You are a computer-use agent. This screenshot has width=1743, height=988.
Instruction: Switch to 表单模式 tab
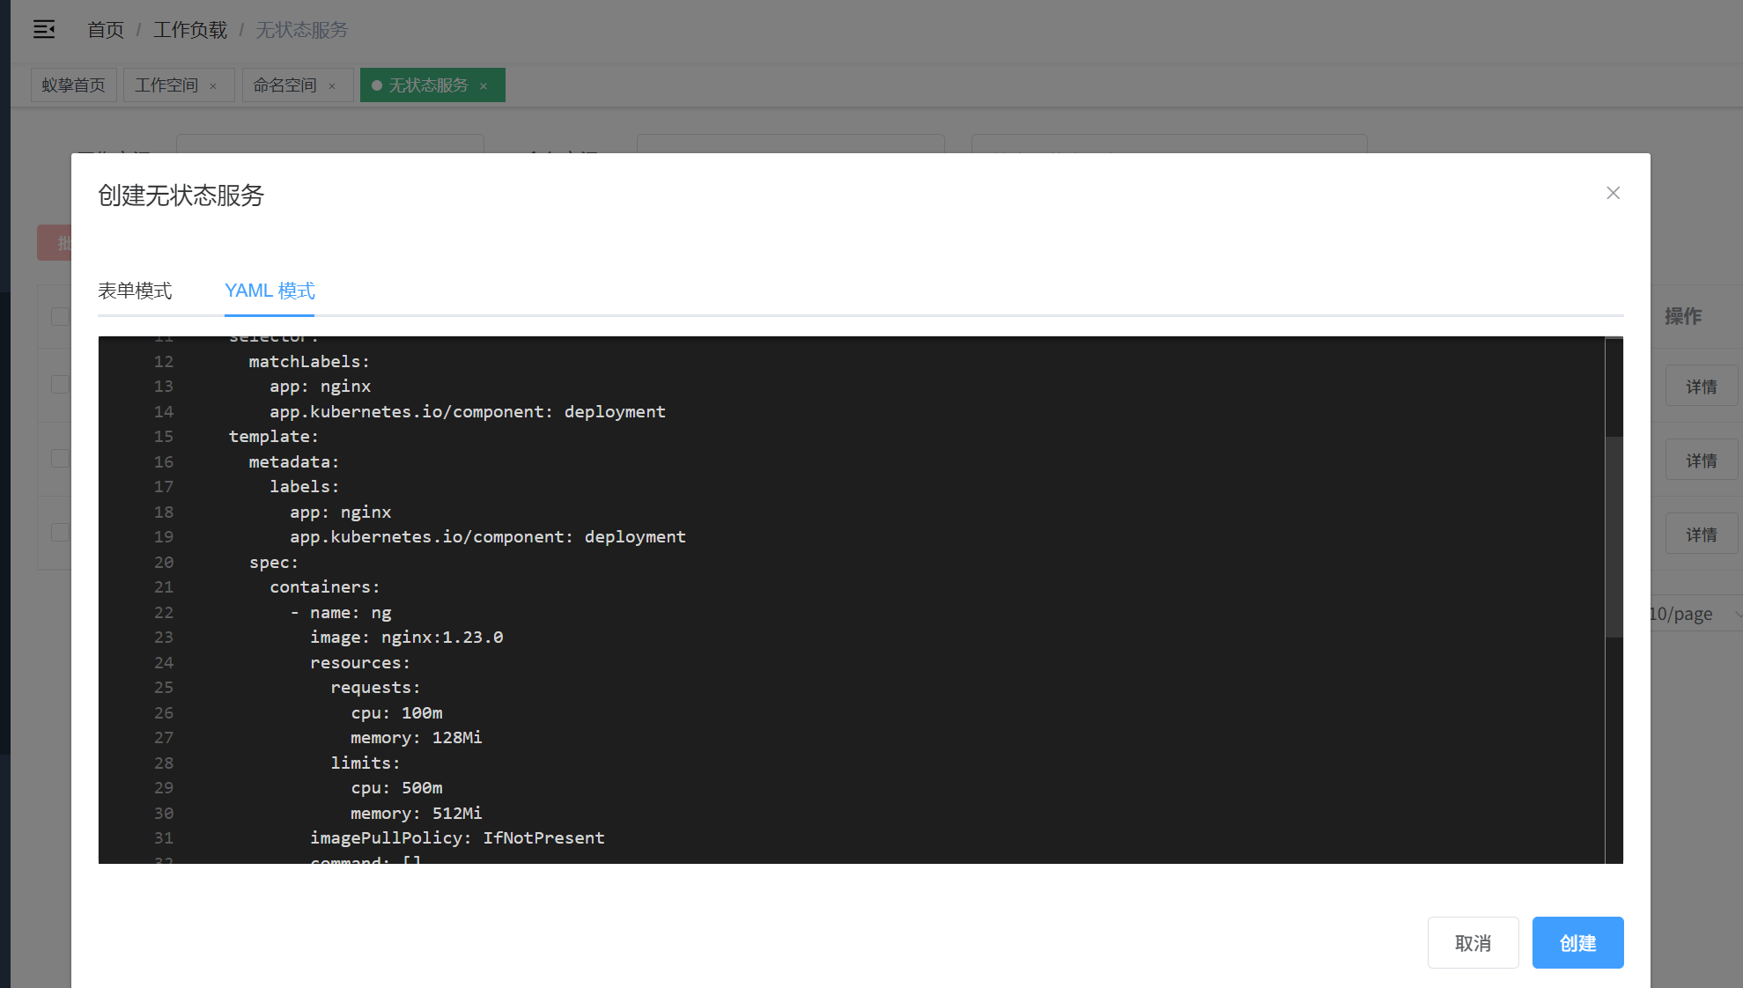pyautogui.click(x=135, y=291)
